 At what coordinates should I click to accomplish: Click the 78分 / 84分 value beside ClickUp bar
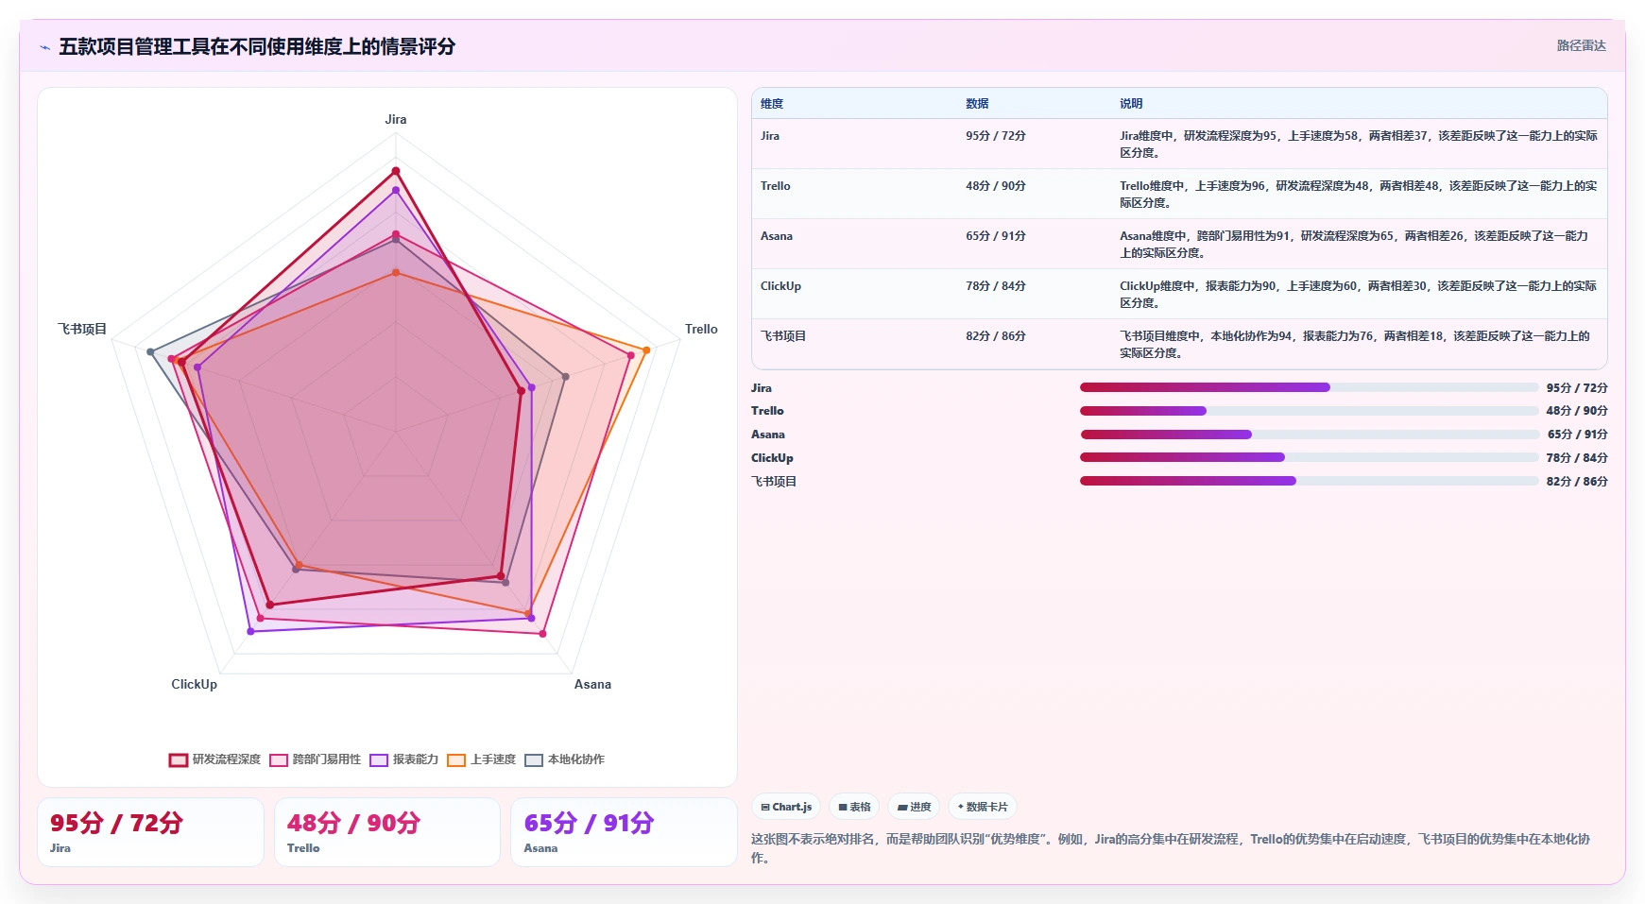[x=1577, y=458]
